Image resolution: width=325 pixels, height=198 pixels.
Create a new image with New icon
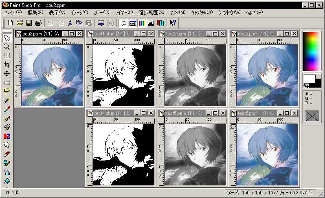10,23
